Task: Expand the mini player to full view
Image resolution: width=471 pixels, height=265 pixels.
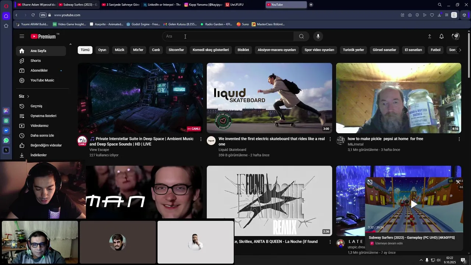Action: tap(370, 182)
